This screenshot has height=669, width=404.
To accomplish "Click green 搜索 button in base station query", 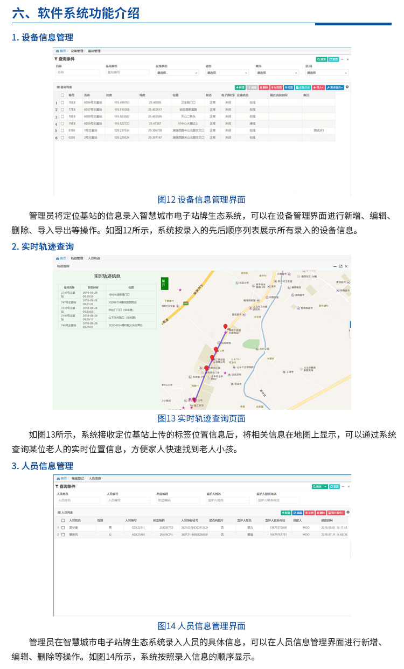I will pyautogui.click(x=322, y=59).
